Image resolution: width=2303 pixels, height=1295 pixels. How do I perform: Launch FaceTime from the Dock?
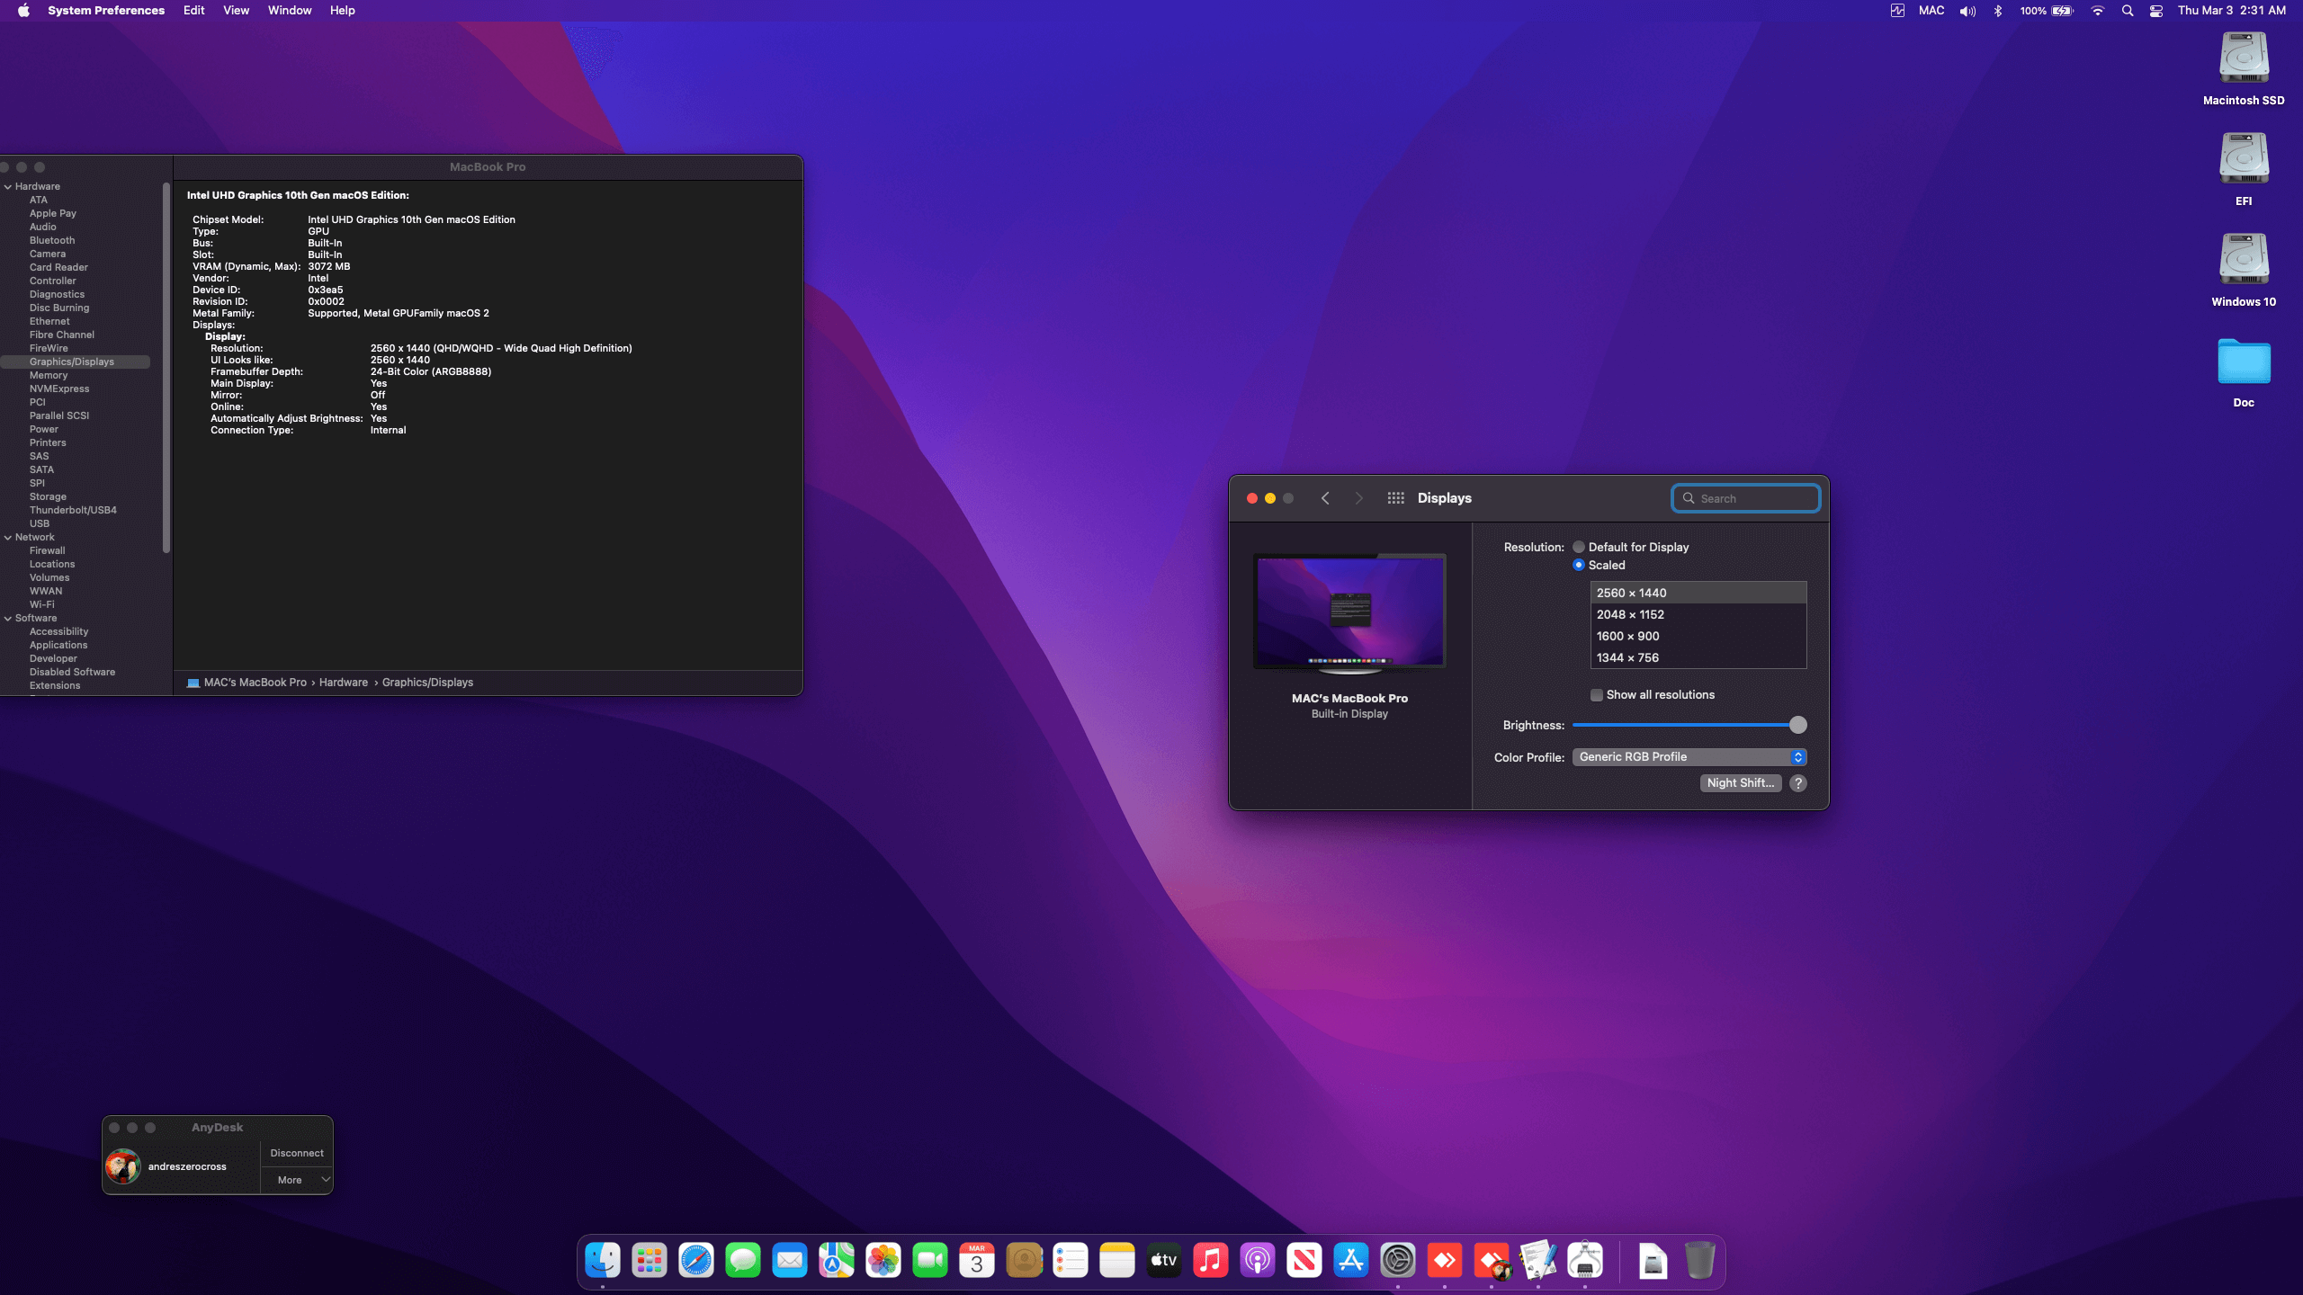pos(930,1261)
